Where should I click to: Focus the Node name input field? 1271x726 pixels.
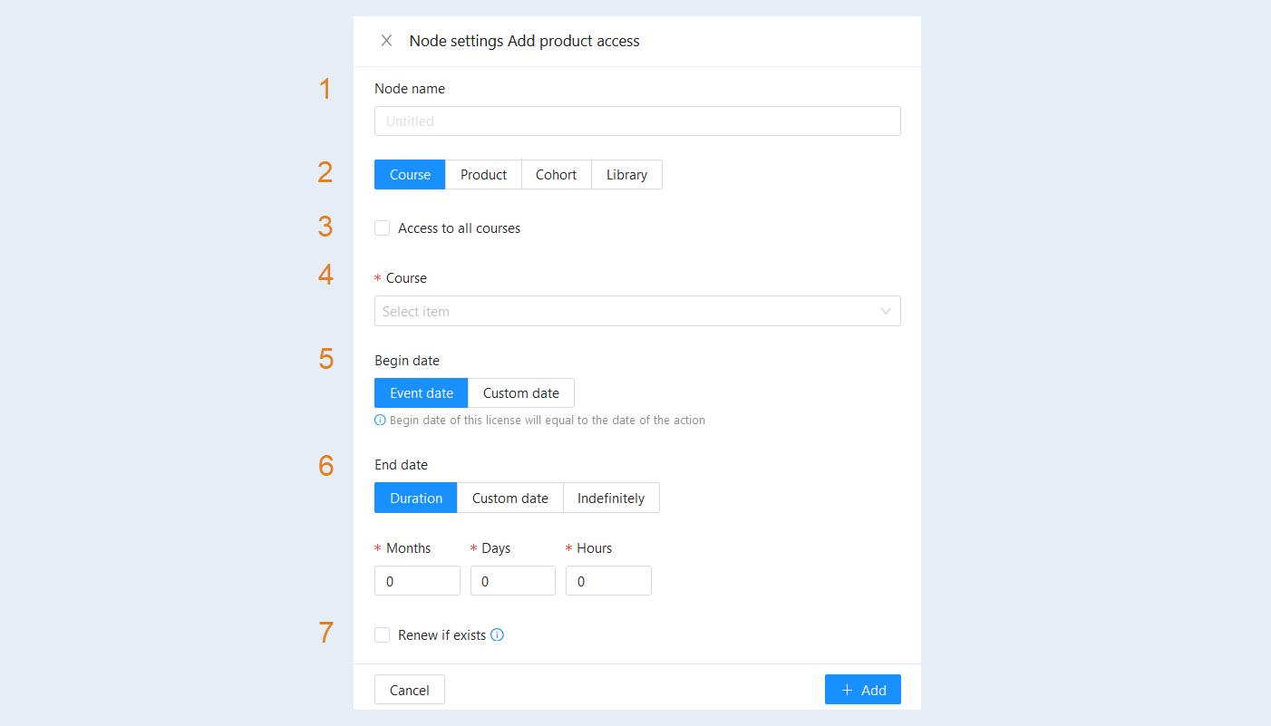(x=637, y=121)
